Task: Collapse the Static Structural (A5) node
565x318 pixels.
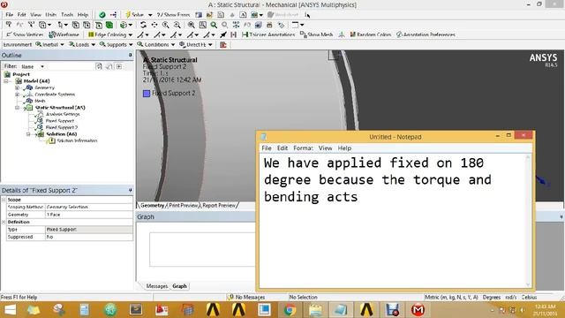Action: 17,108
